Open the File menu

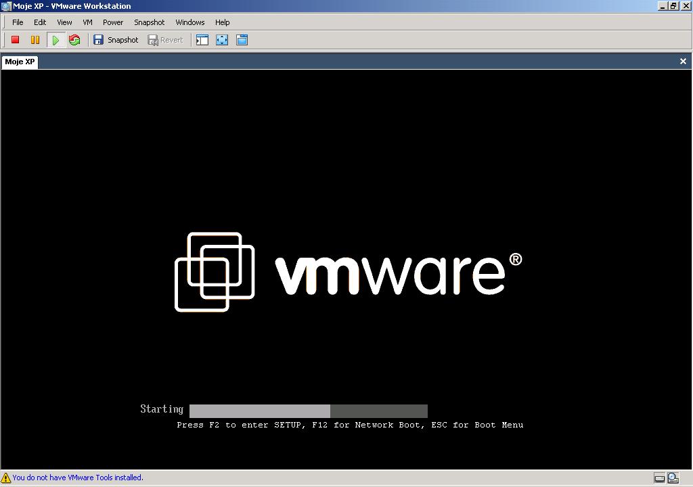click(x=18, y=22)
